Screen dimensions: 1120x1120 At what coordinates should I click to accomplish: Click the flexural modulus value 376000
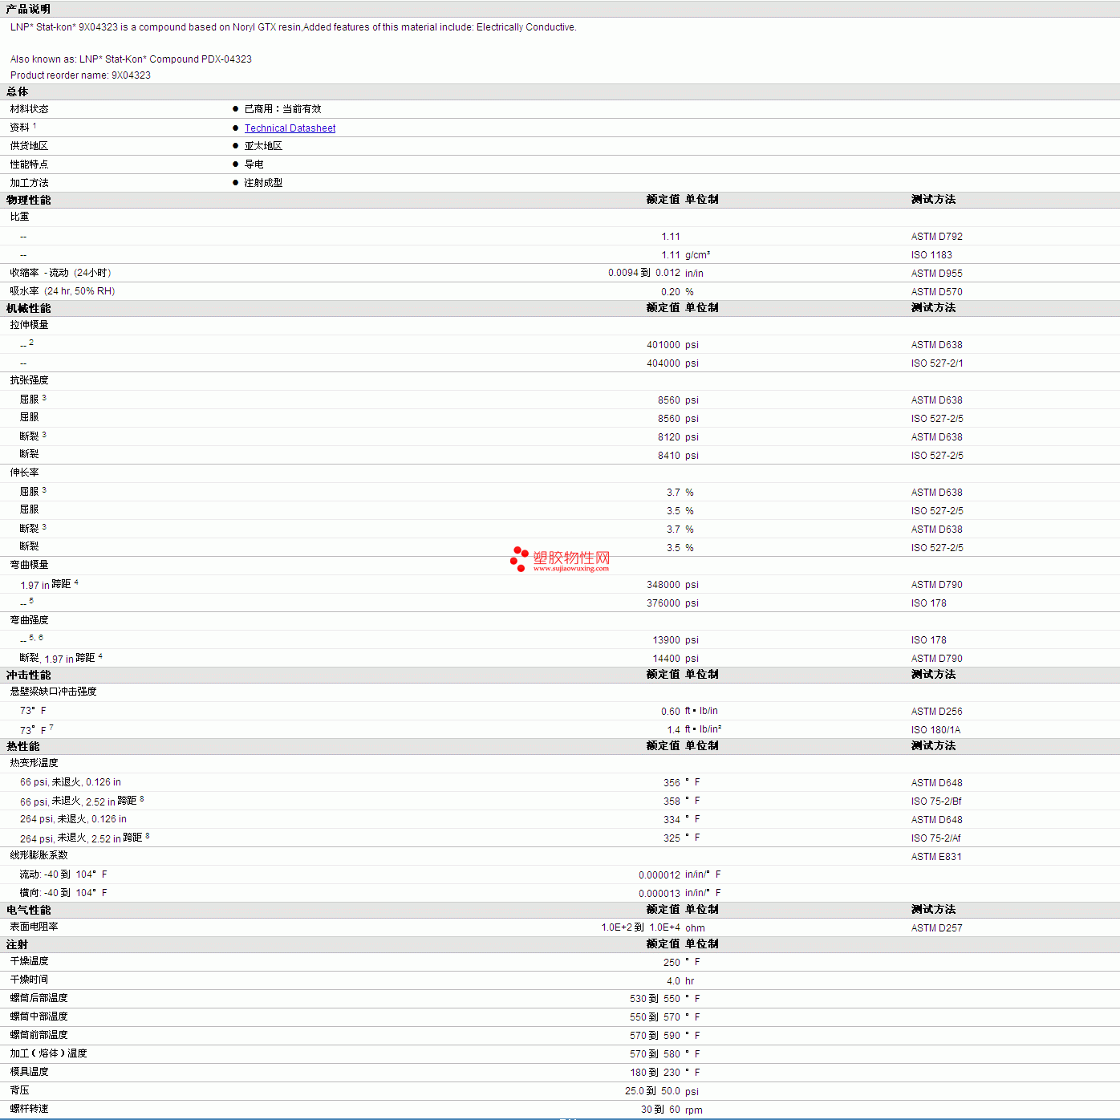663,603
